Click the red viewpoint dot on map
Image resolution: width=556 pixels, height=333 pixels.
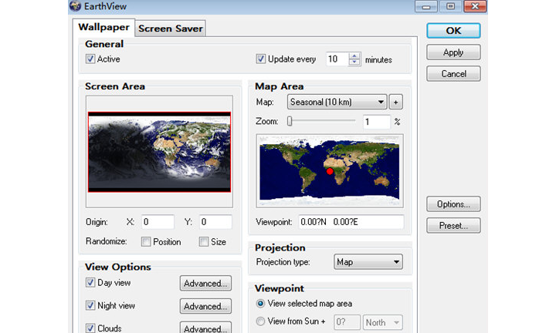coord(329,172)
